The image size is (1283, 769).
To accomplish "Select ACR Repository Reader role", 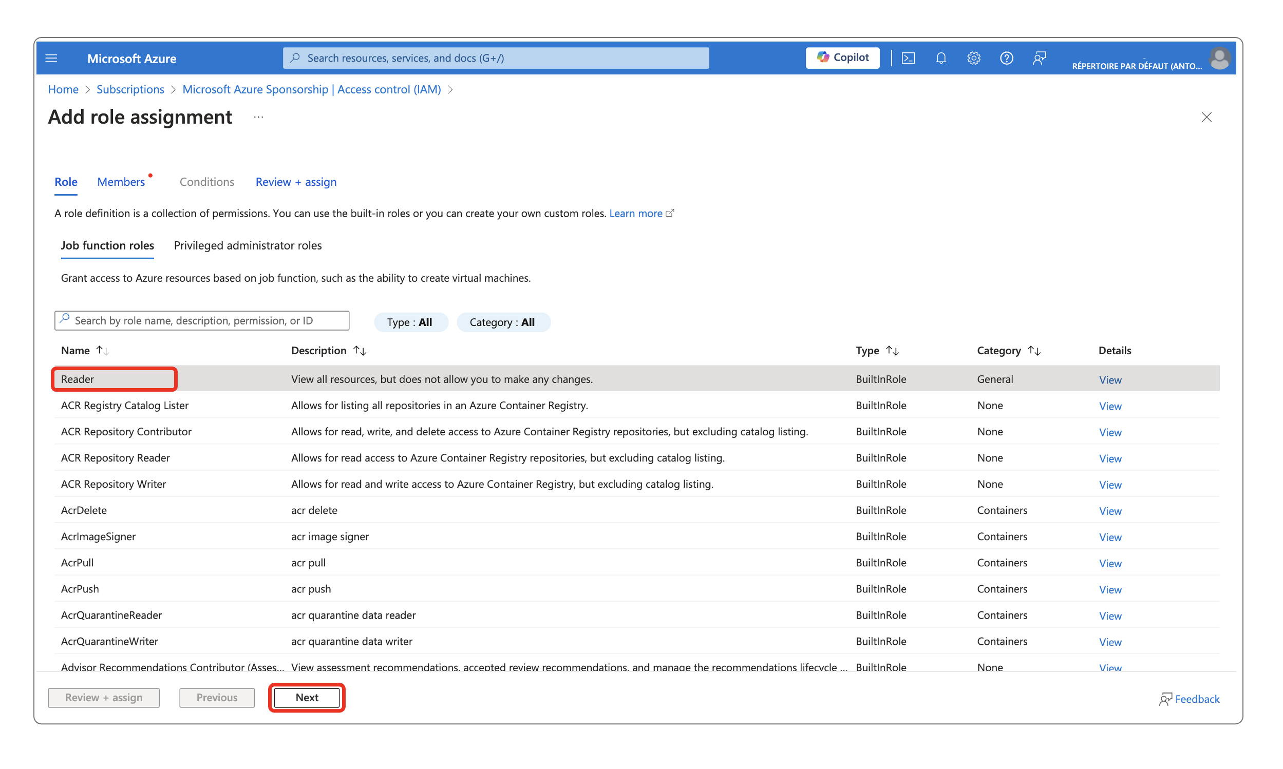I will pyautogui.click(x=636, y=457).
